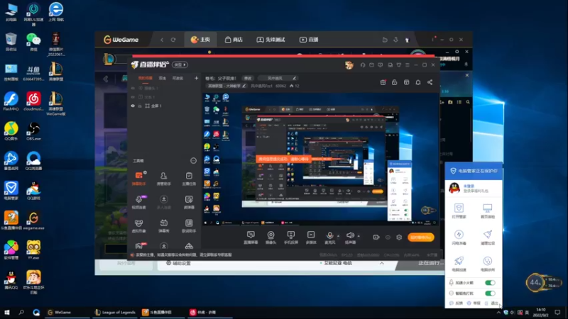Viewport: 568px width, 319px height.
Task: Click 闪电杀毒 in PC Manager popup
Action: tap(459, 237)
